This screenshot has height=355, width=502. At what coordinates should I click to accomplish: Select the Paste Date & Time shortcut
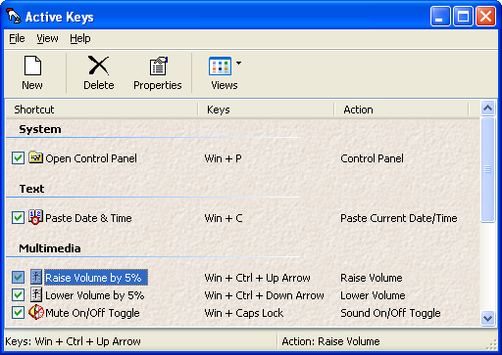click(88, 218)
